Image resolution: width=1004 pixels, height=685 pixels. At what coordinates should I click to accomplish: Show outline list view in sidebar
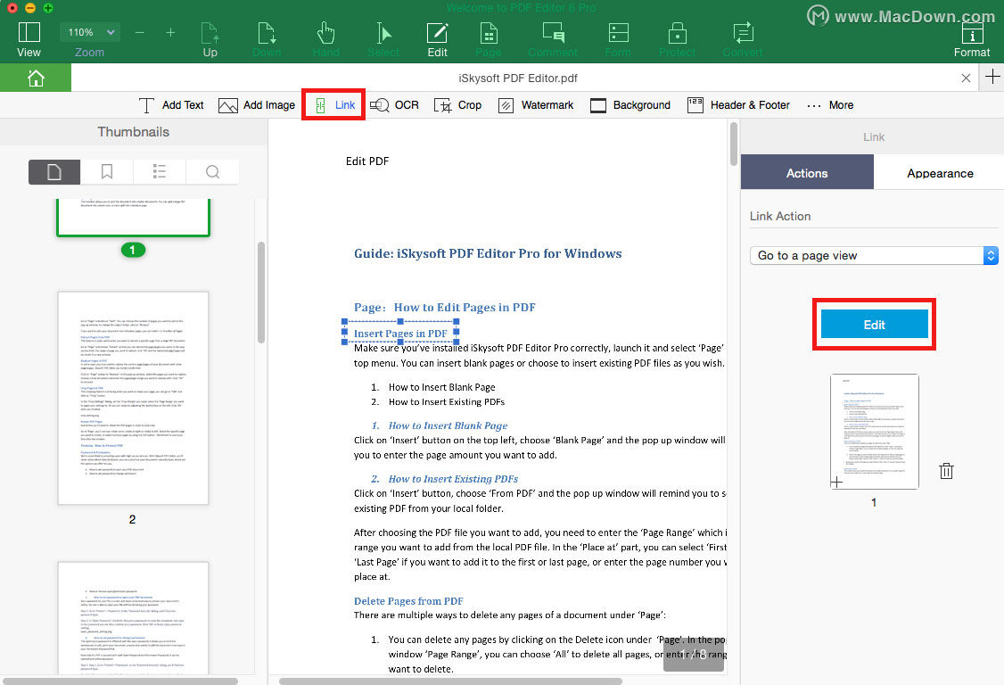coord(160,172)
